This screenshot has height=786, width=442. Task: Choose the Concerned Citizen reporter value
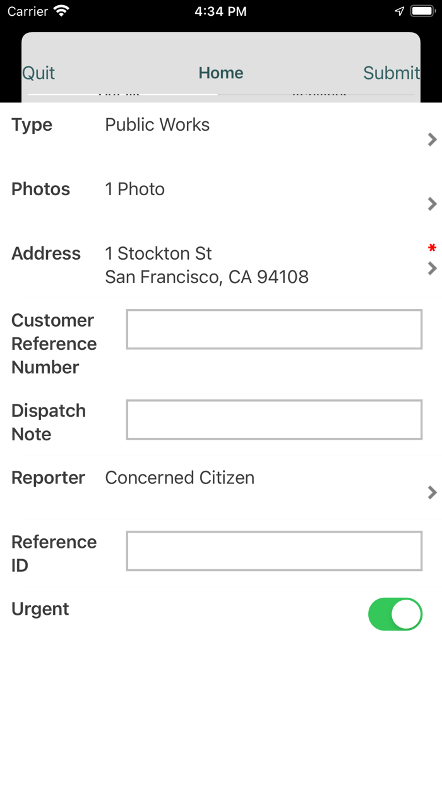click(x=179, y=478)
